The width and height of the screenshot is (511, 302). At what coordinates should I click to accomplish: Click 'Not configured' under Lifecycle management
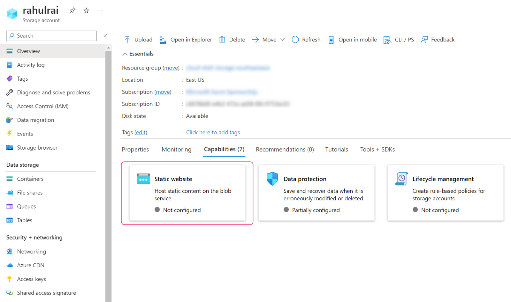click(440, 210)
